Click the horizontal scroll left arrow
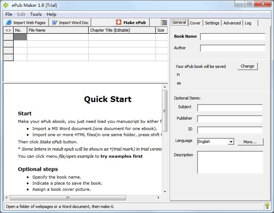 coord(6,198)
